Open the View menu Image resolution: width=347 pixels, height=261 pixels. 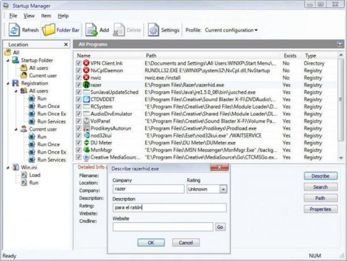coord(29,16)
